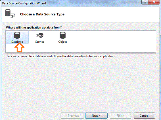
Task: Click the "Service" text label
Action: [x=40, y=42]
